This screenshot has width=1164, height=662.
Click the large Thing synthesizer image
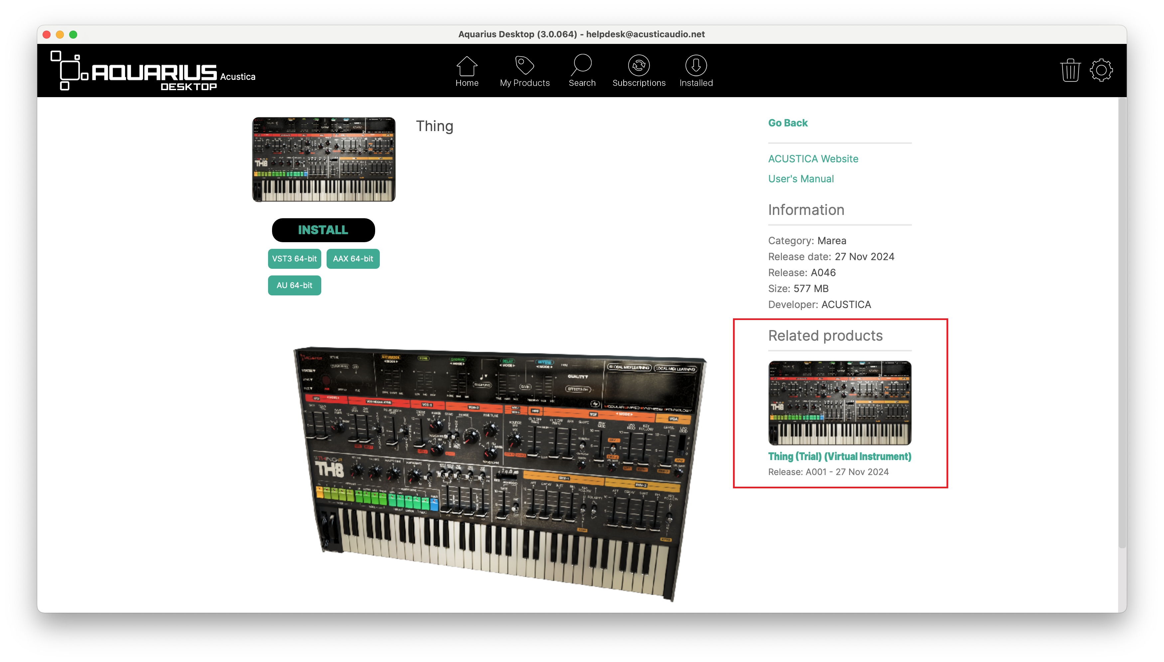point(499,473)
